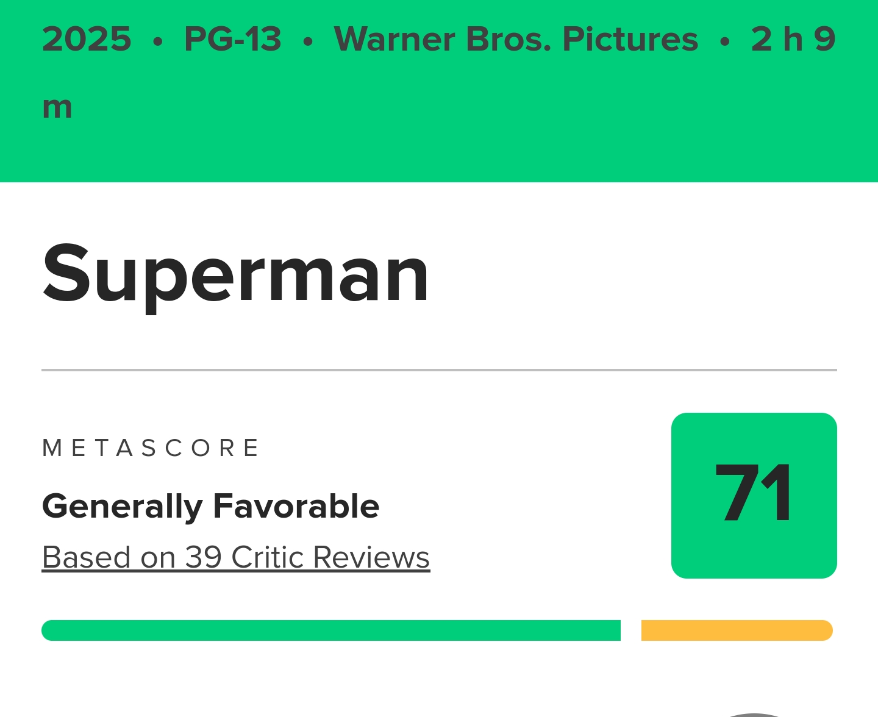The width and height of the screenshot is (878, 717).
Task: Click the bullet between 2025 and PG-13
Action: pos(158,41)
